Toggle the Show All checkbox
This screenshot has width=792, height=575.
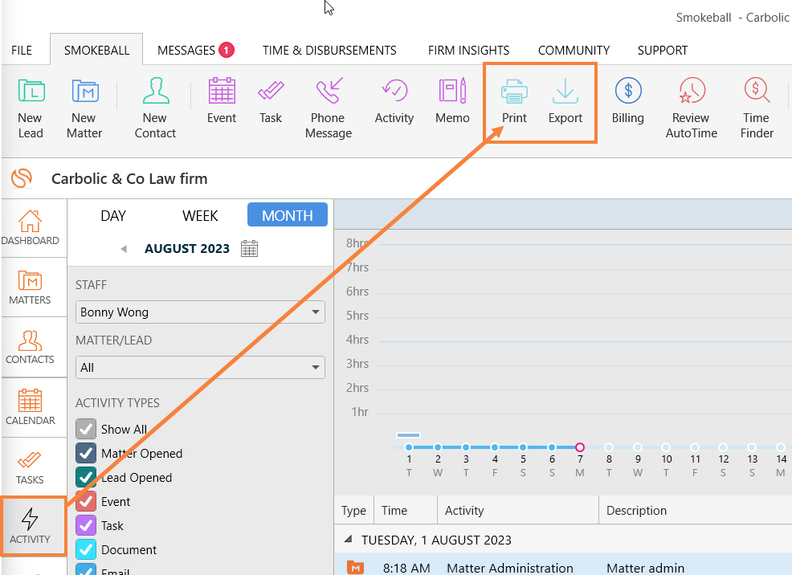[86, 429]
